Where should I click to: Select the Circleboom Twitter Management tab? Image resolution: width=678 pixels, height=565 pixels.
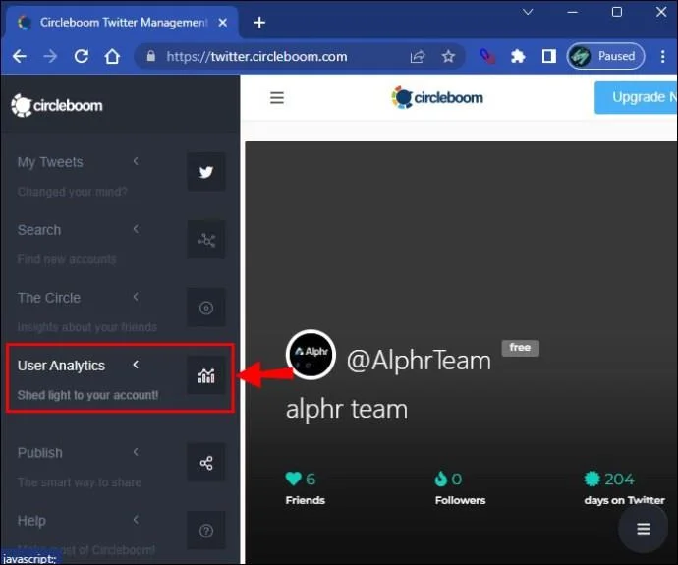point(122,22)
